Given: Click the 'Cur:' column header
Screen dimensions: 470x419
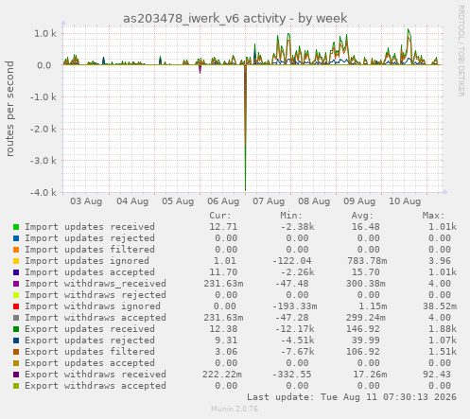Looking at the screenshot, I should [220, 216].
